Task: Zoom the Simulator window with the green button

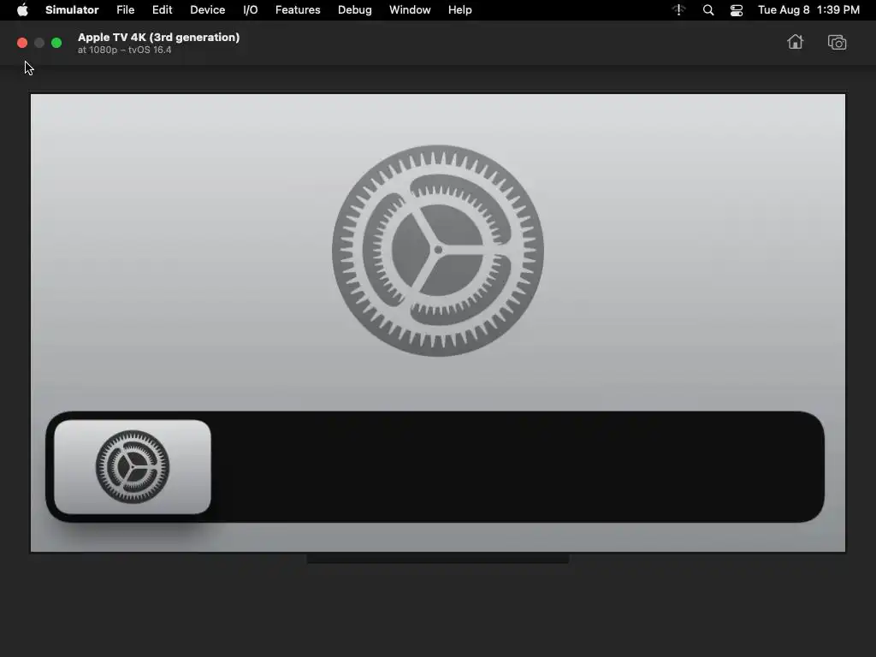Action: click(56, 43)
